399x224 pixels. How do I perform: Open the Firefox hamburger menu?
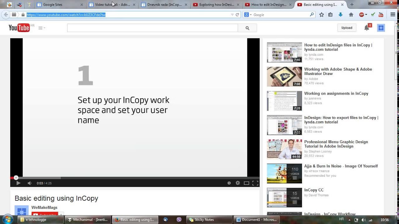pyautogui.click(x=393, y=15)
